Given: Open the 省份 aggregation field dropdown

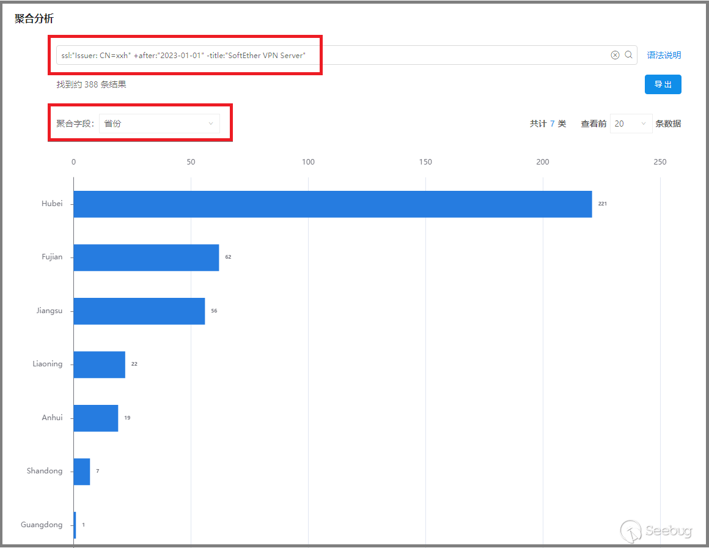Looking at the screenshot, I should (x=159, y=124).
